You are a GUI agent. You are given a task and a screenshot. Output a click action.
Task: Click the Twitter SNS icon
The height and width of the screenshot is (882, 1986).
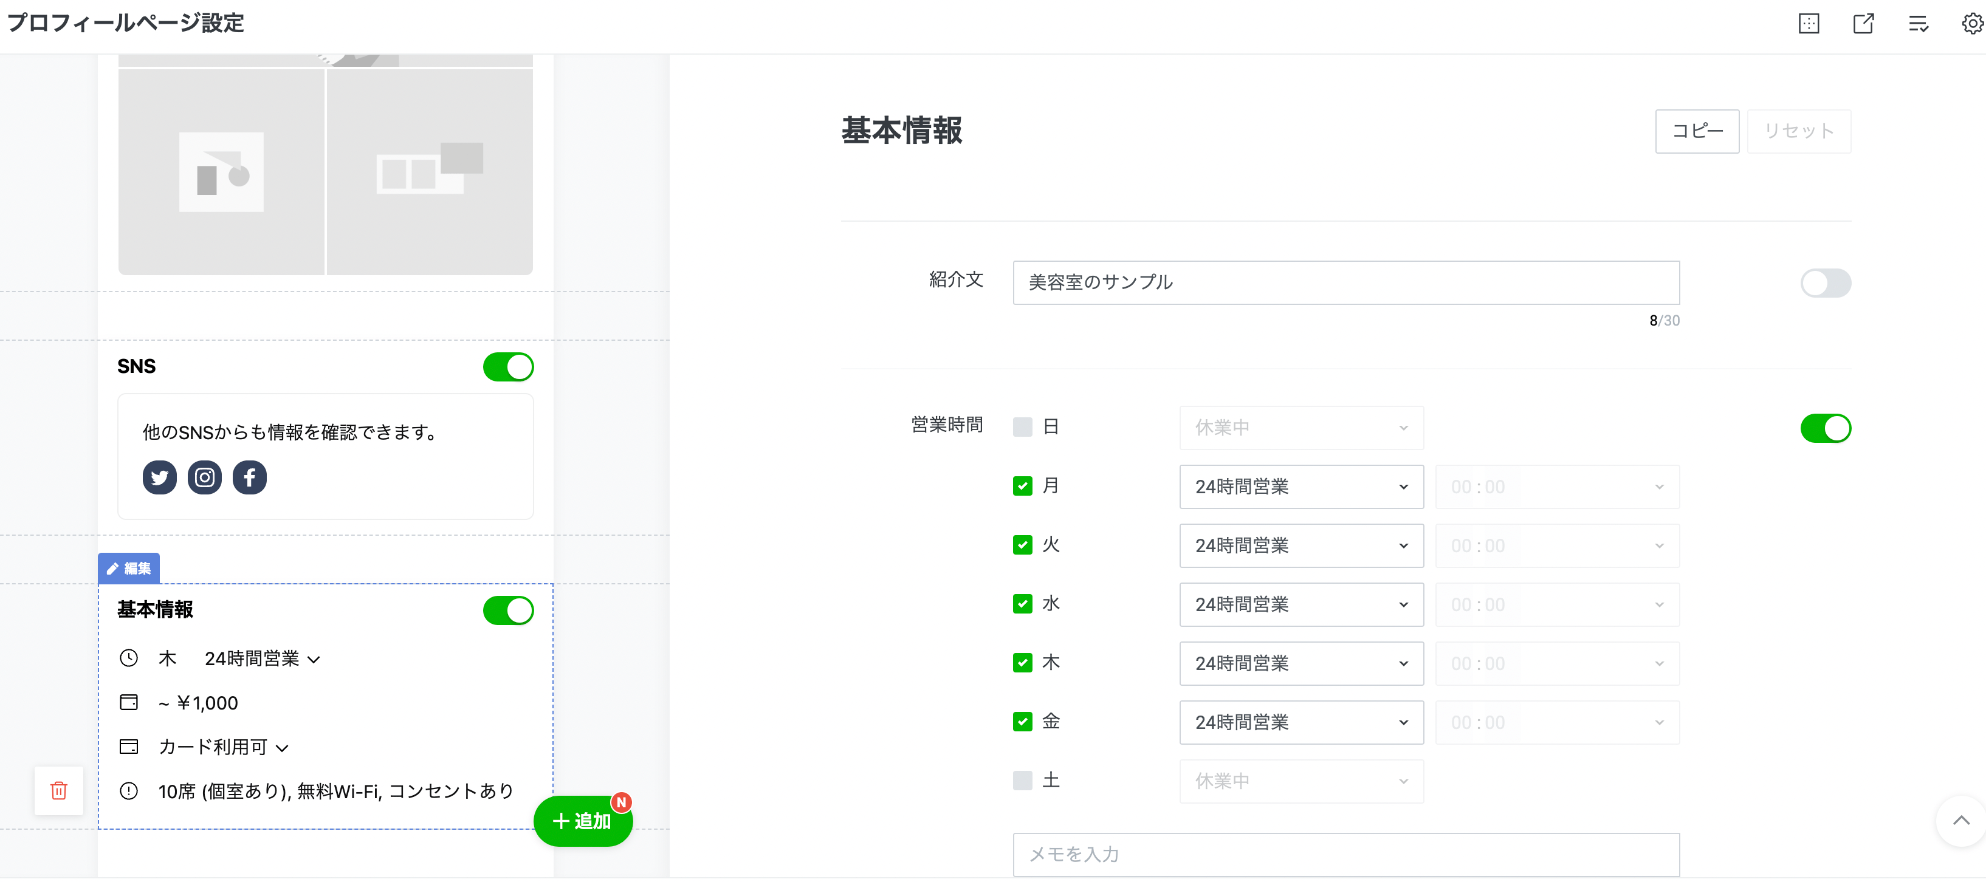pos(160,477)
